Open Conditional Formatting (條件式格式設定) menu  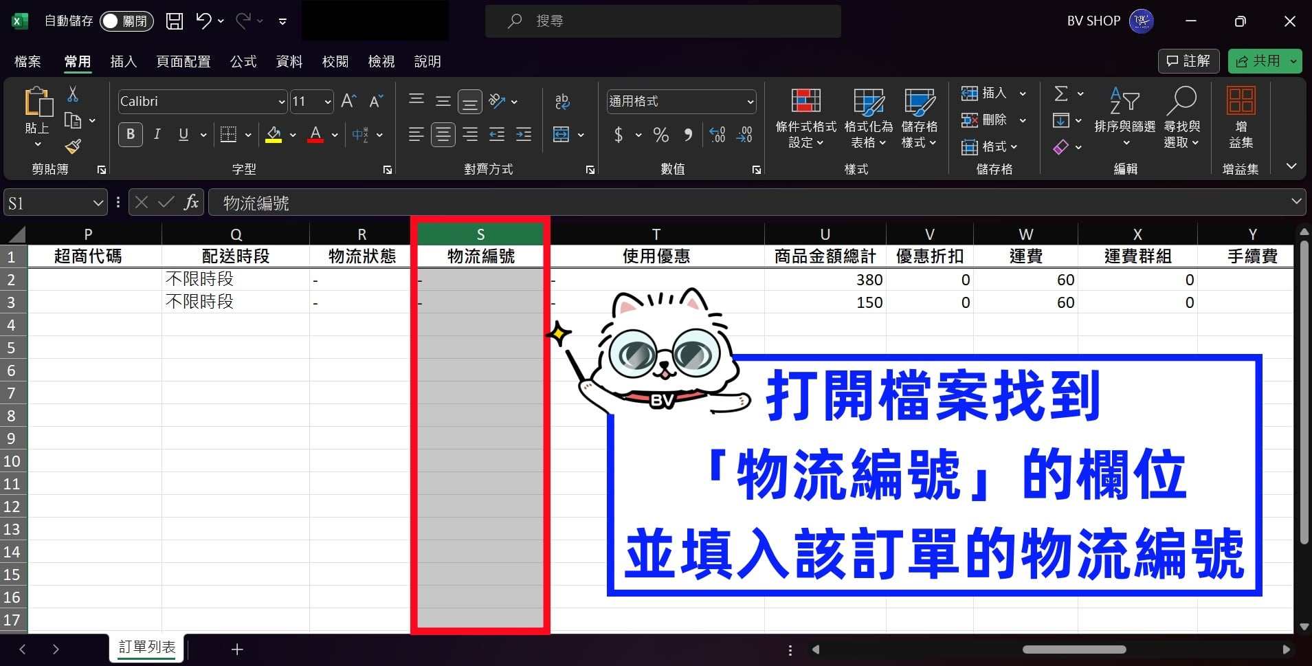coord(806,118)
